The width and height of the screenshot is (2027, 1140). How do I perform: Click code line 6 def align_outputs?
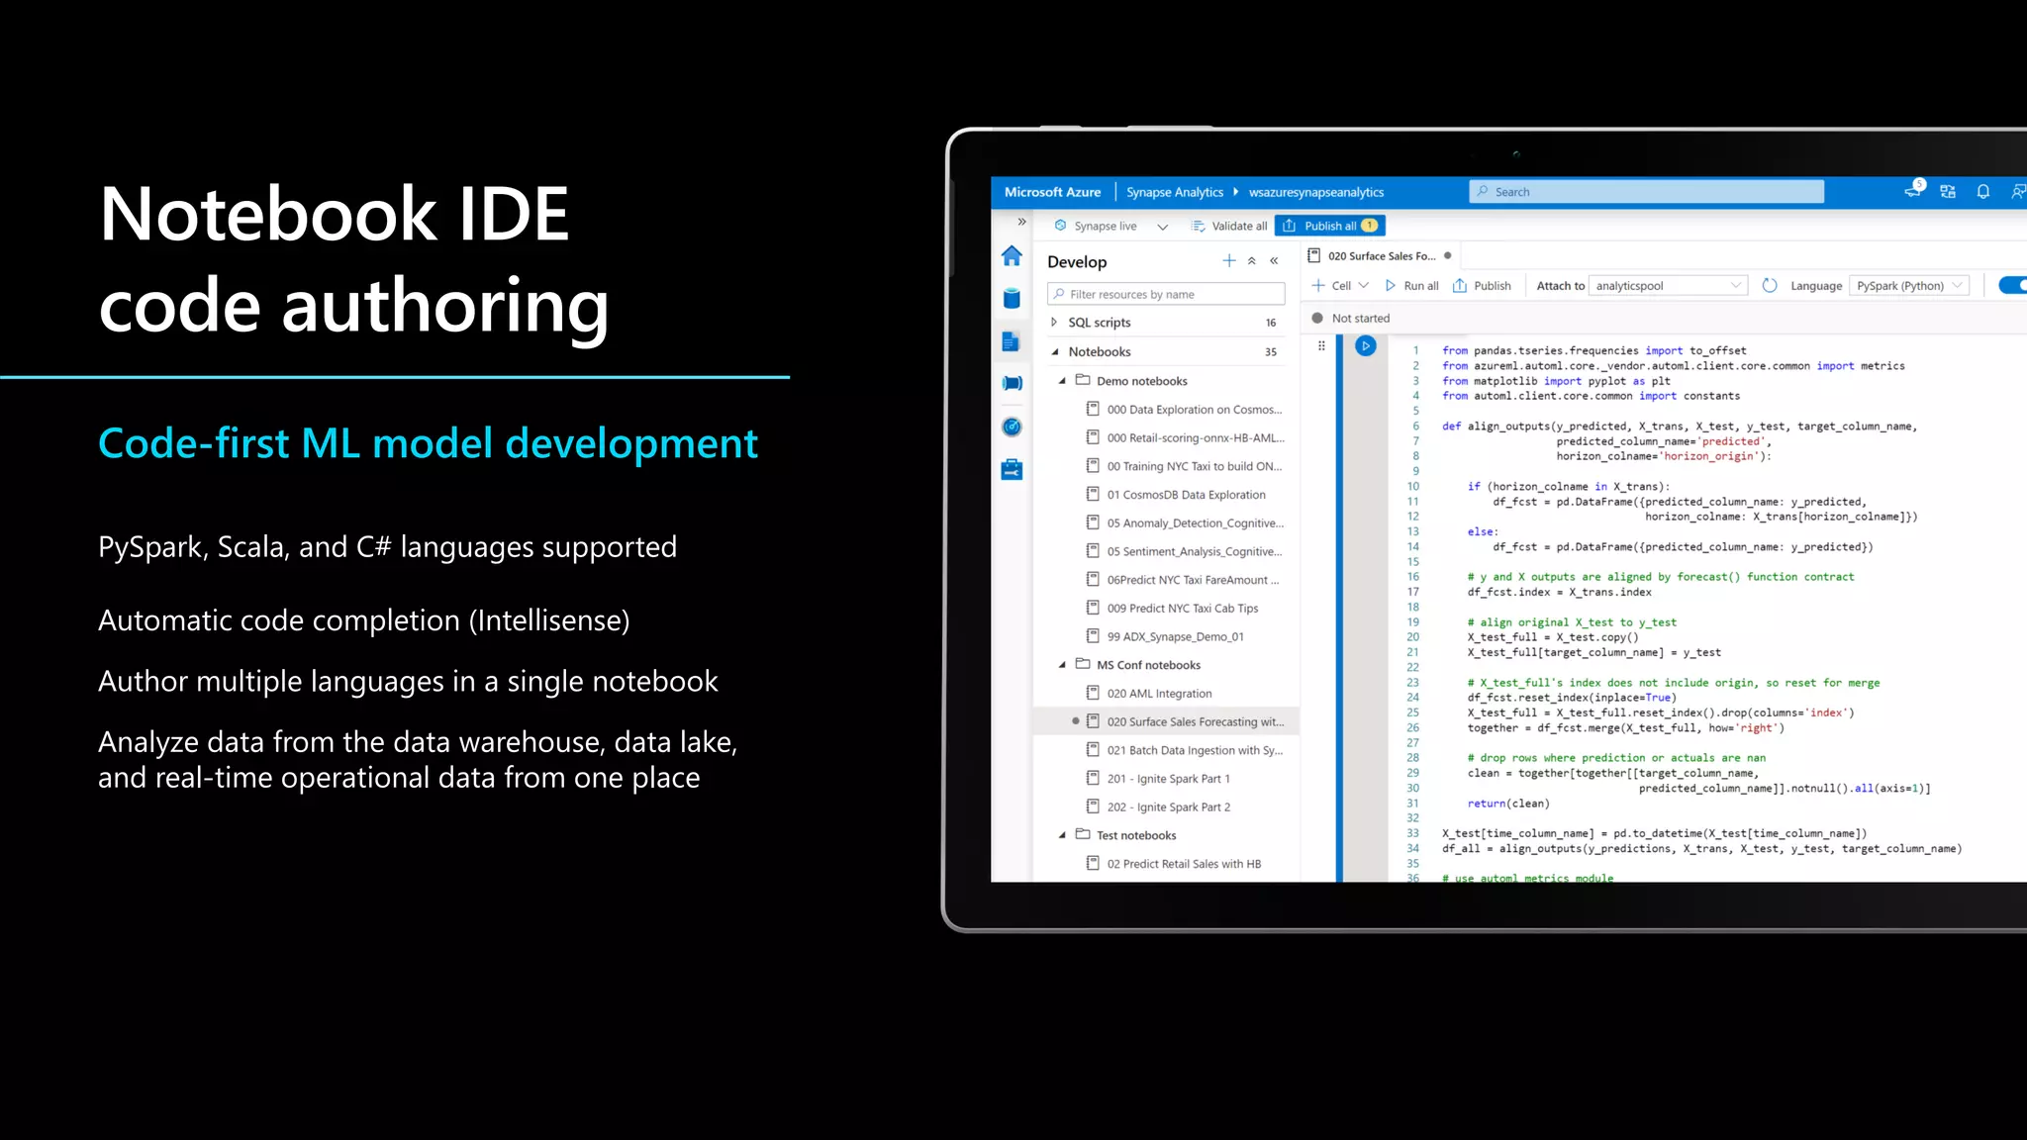[x=1679, y=427]
